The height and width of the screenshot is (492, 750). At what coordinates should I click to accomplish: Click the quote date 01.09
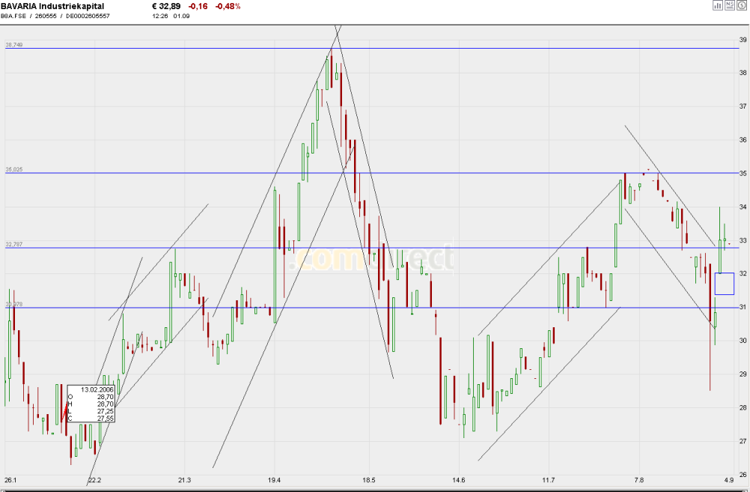[x=181, y=16]
